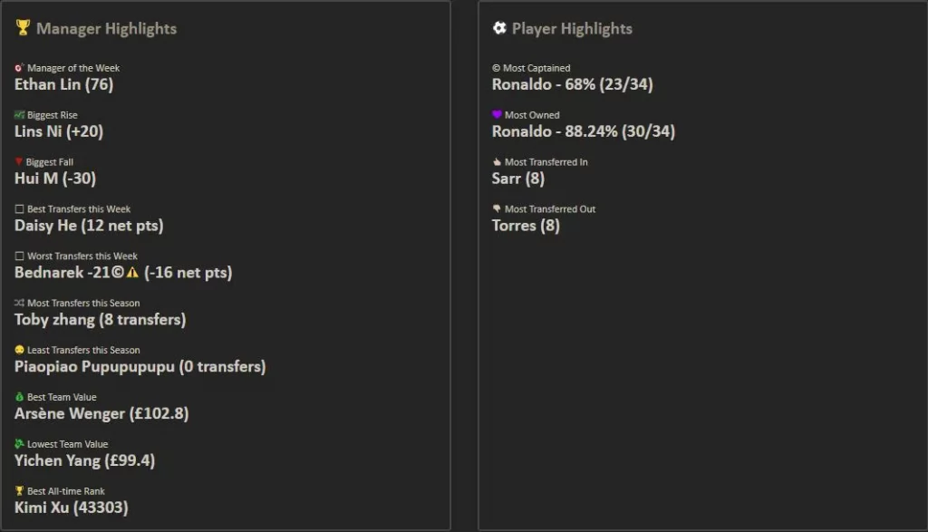Click the purple heart Most Owned icon
Image resolution: width=928 pixels, height=532 pixels.
tap(497, 115)
